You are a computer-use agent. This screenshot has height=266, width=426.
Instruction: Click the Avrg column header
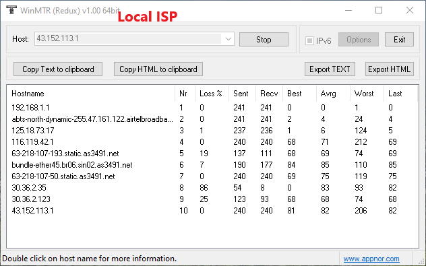tap(334, 94)
